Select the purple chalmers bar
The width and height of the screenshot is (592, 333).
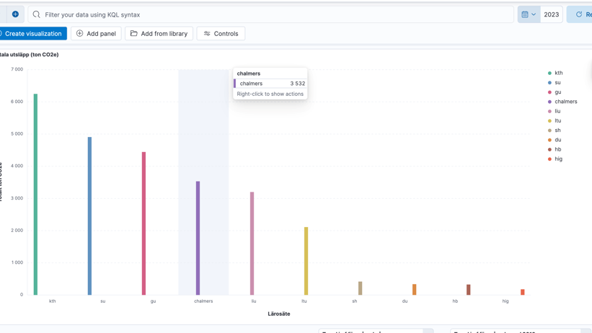click(198, 238)
